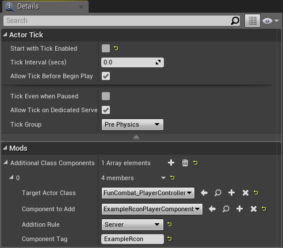Viewport: 283px width, 248px height.
Task: Collapse the Actor Tick section
Action: (5, 35)
